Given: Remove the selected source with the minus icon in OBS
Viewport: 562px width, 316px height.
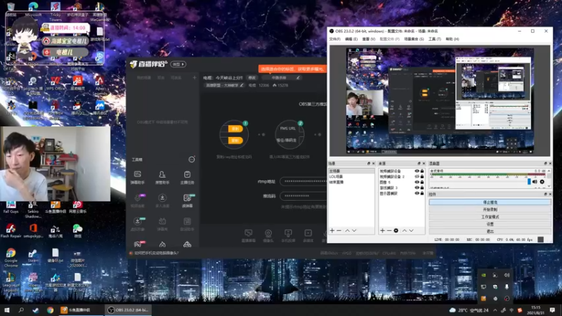Looking at the screenshot, I should (389, 230).
